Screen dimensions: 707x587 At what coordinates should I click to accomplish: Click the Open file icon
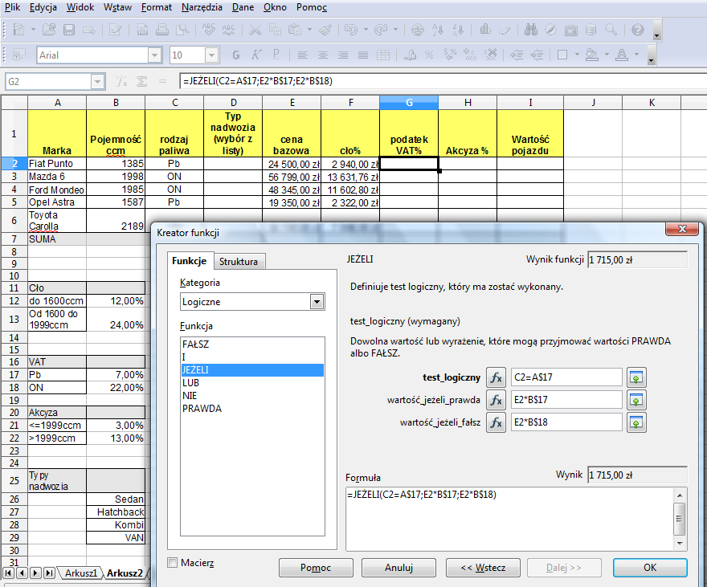(49, 30)
